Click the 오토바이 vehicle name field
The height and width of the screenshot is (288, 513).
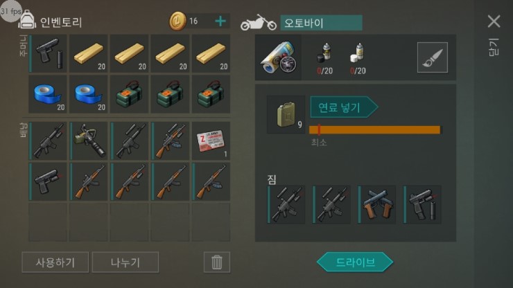(x=321, y=23)
